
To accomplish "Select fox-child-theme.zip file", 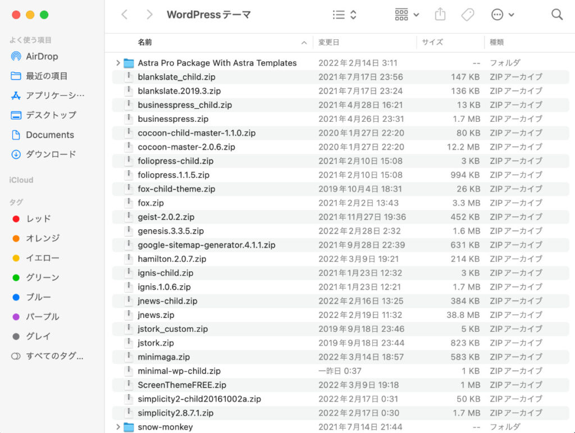I will (x=341, y=189).
